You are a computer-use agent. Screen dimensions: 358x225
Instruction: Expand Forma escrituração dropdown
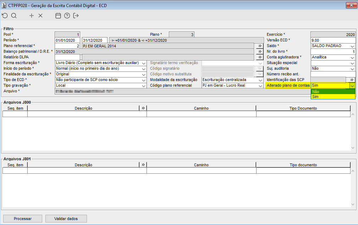[x=144, y=63]
